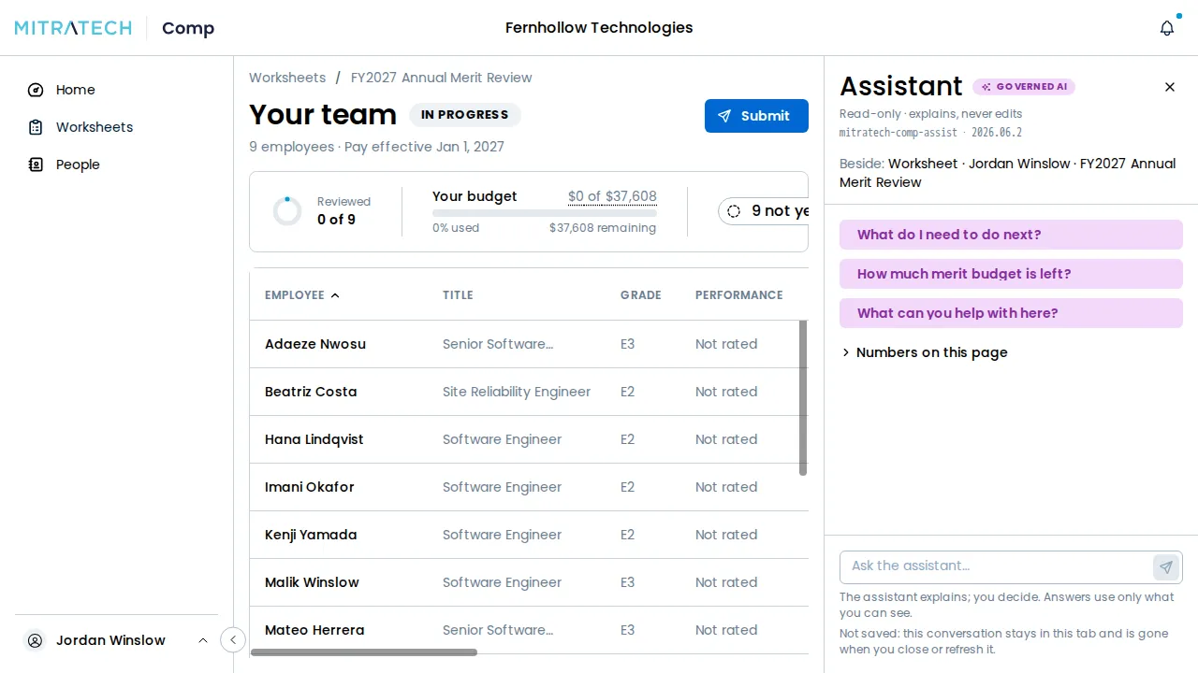Click the Reviewed progress ring
The image size is (1198, 673).
(x=287, y=211)
